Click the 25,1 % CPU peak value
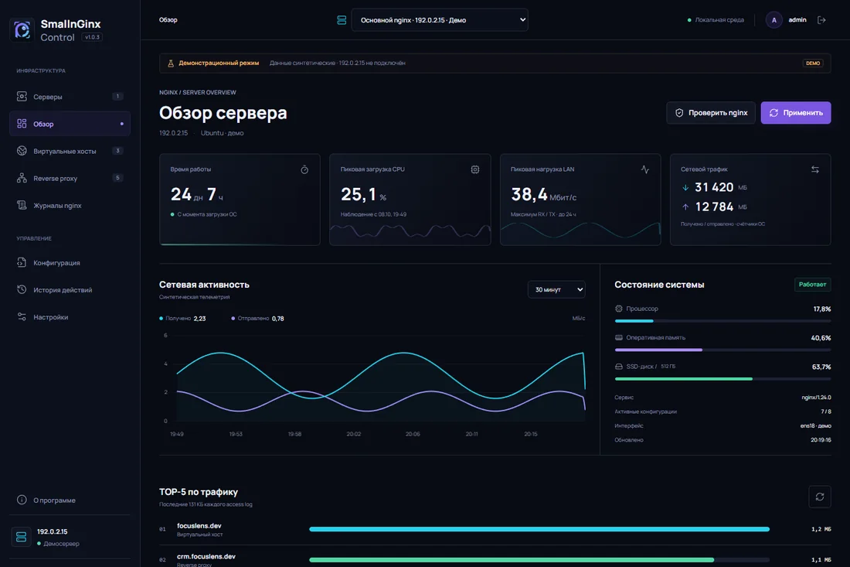 364,194
